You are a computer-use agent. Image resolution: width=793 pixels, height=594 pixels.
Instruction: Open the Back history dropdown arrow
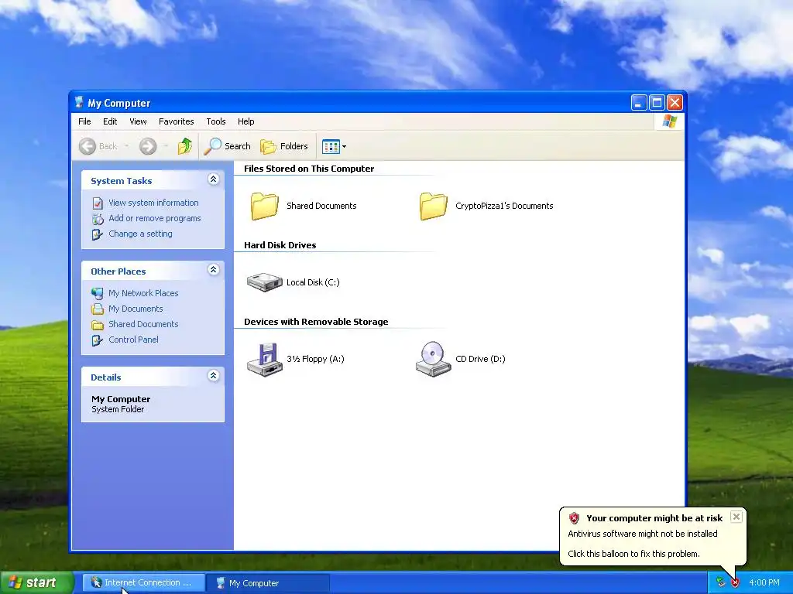[x=126, y=146]
